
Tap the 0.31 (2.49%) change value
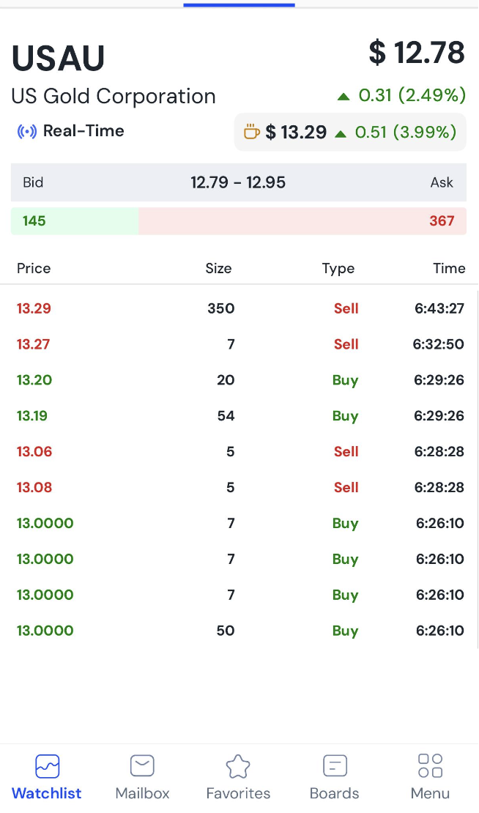click(412, 95)
